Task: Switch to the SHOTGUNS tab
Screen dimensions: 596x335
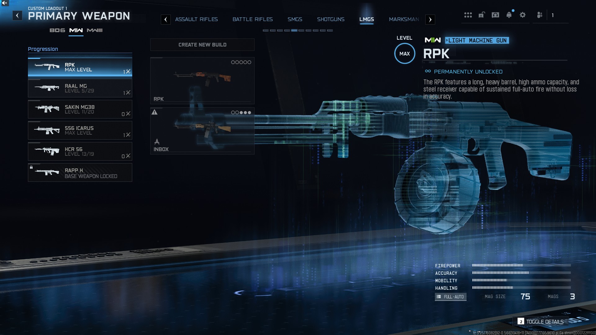Action: tap(331, 19)
